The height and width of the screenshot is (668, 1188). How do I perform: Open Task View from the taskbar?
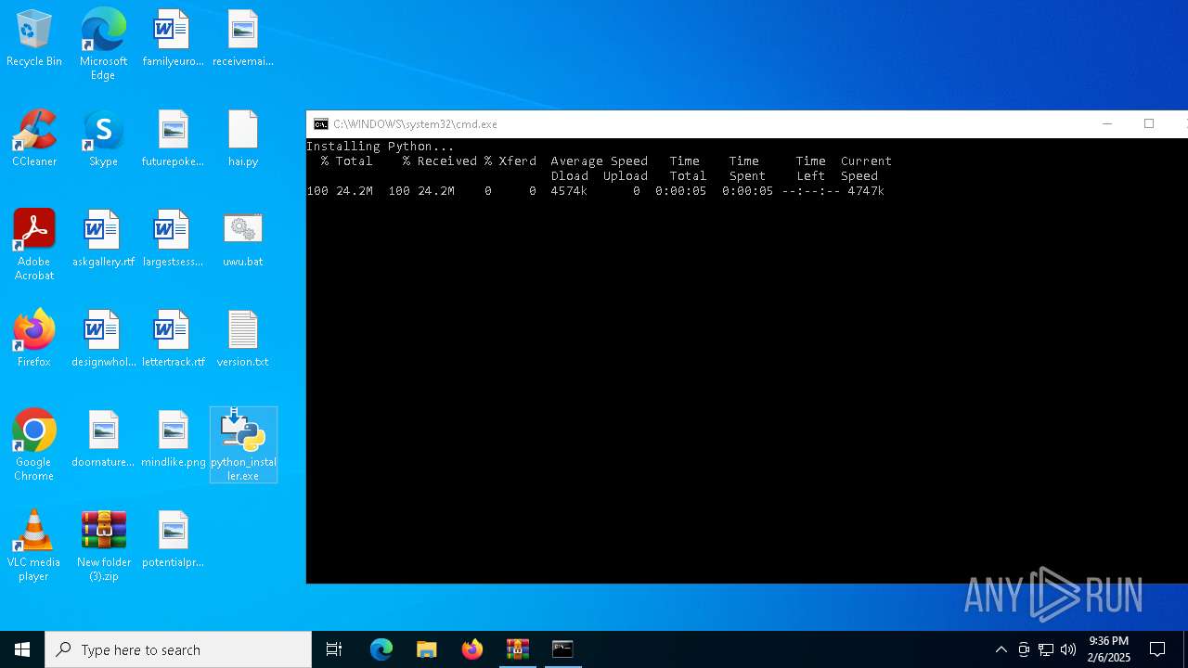334,649
